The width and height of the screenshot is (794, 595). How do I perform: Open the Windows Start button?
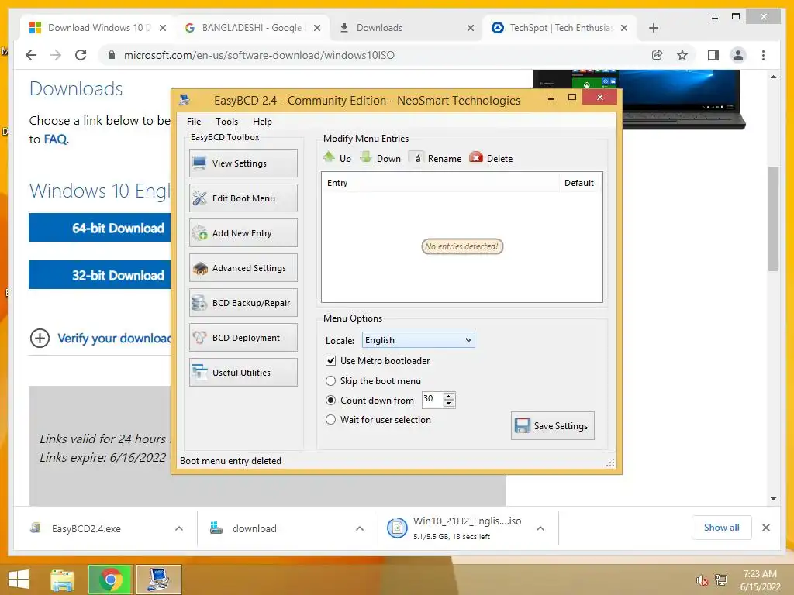[19, 580]
